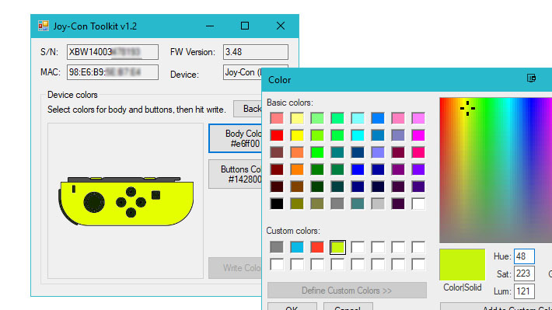Click the crosshair in the color spectrum
The image size is (552, 310).
coord(467,108)
